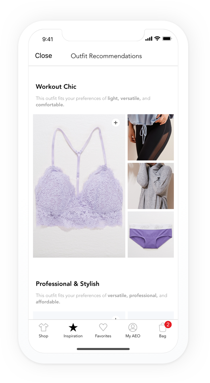Image resolution: width=210 pixels, height=383 pixels.
Task: Open the lilac lace bralette image
Action: click(x=79, y=186)
